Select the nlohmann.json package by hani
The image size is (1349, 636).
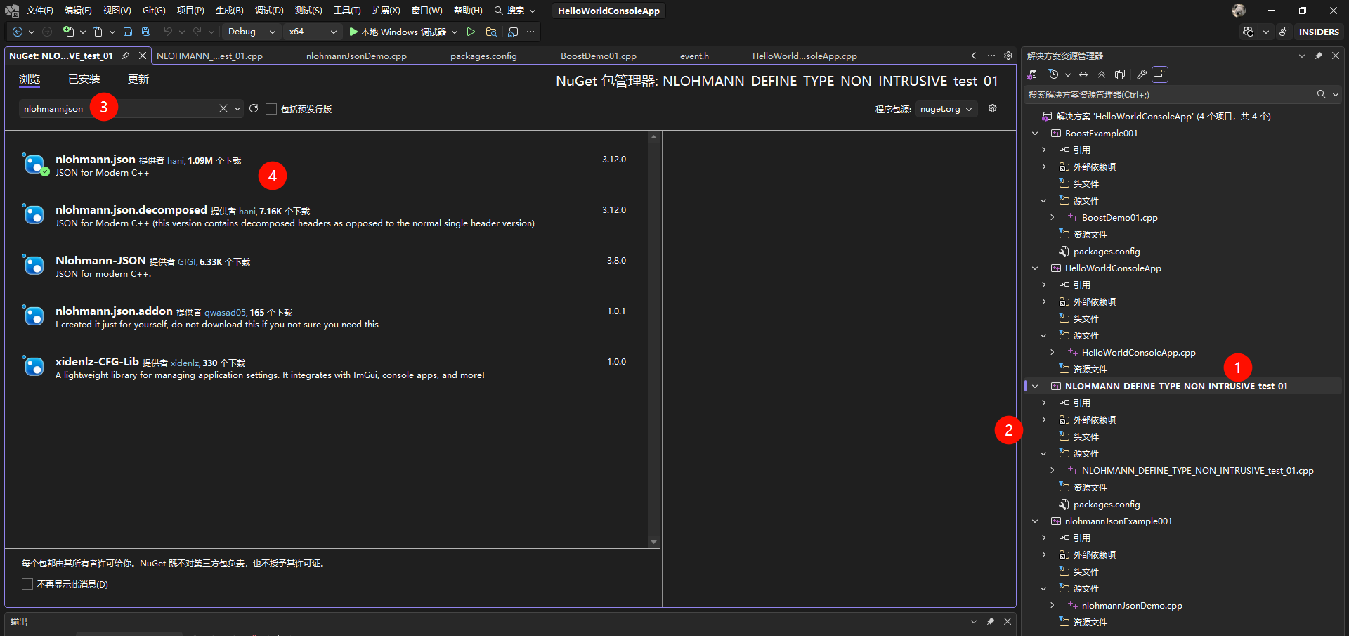pyautogui.click(x=327, y=166)
